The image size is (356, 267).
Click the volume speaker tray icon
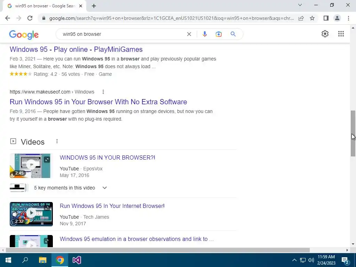pos(311,260)
